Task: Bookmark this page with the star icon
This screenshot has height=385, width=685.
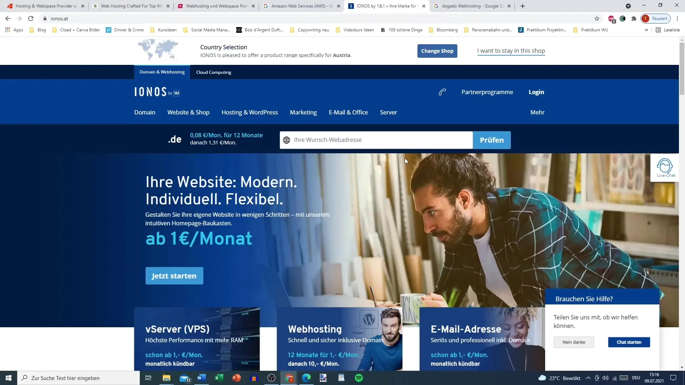Action: tap(597, 19)
